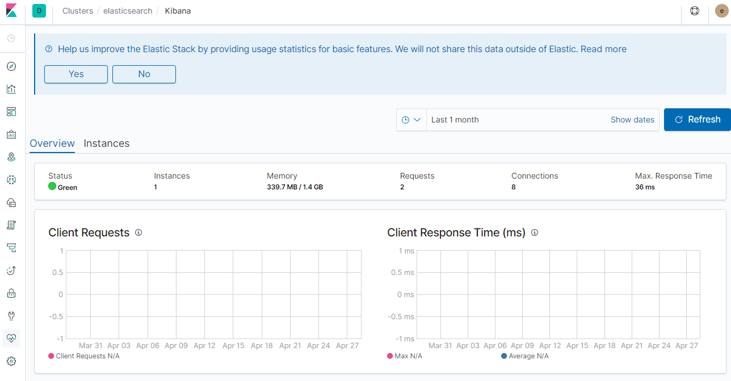731x381 pixels.
Task: Open SIEM lock icon in sidebar
Action: point(11,293)
